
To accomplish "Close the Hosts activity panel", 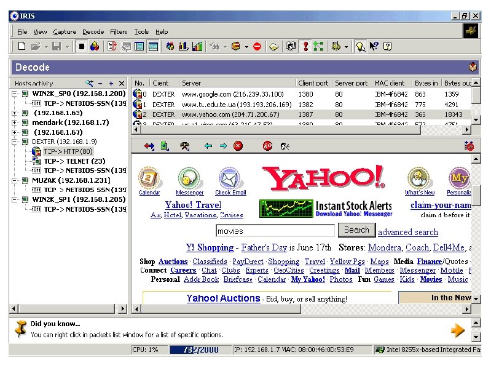I will tap(122, 83).
